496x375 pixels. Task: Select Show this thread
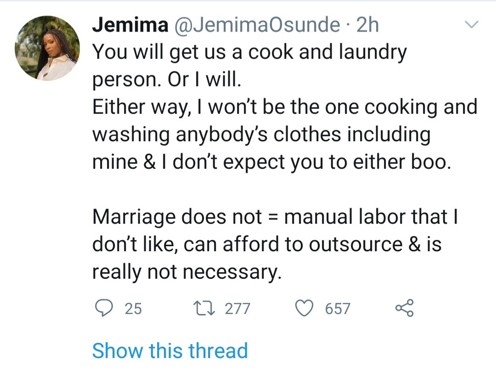(170, 351)
